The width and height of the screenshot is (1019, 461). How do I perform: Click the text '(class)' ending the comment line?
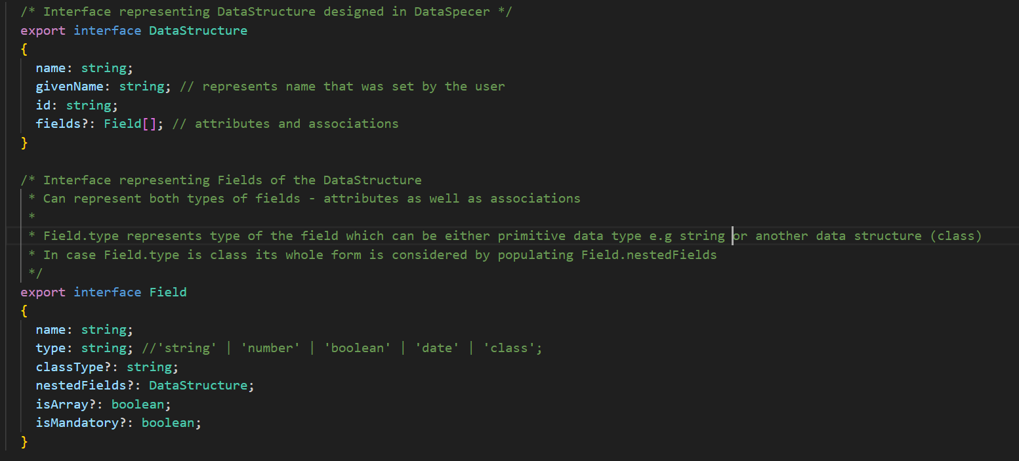(x=955, y=236)
